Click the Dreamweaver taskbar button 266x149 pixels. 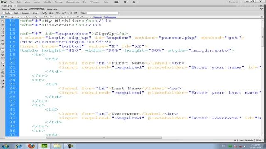tap(44, 146)
